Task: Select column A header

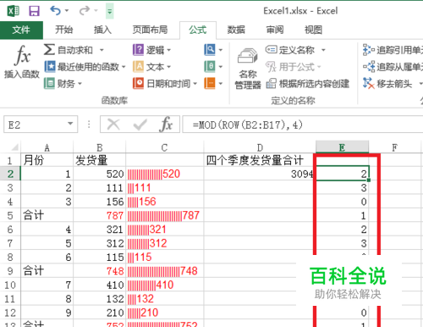Action: click(47, 147)
